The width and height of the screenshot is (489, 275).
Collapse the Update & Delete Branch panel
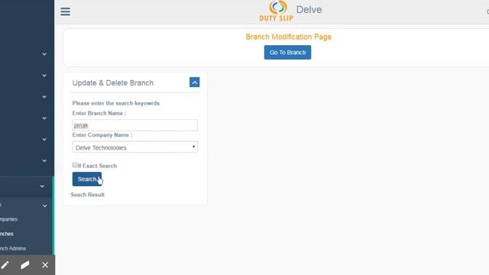[x=194, y=82]
